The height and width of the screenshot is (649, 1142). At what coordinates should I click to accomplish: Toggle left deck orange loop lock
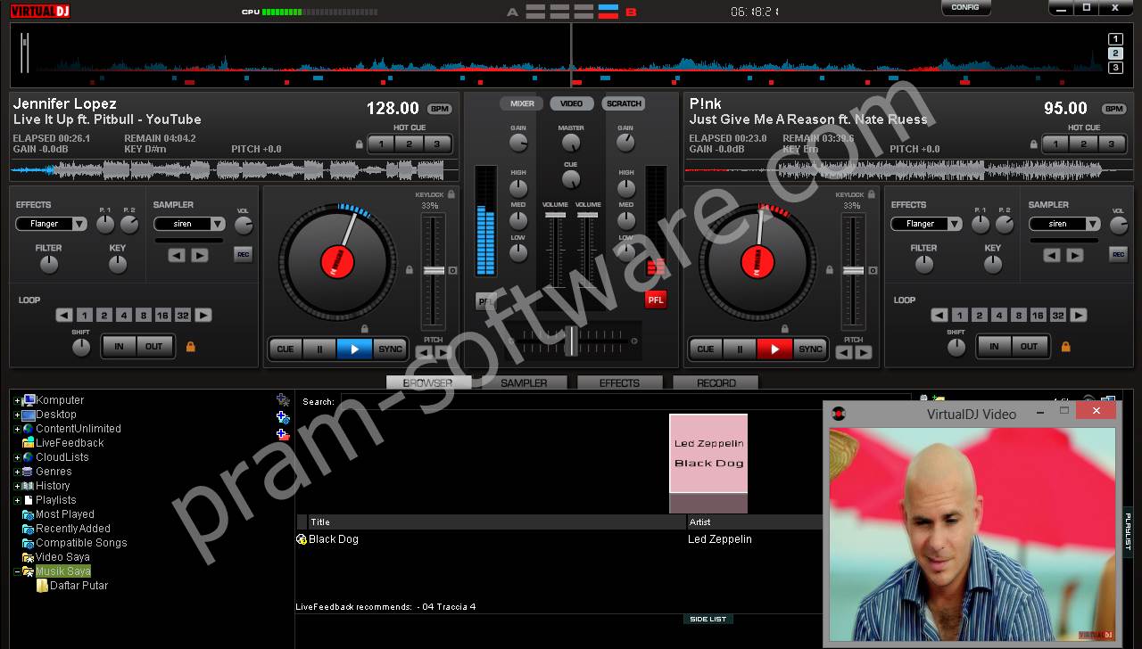point(190,346)
